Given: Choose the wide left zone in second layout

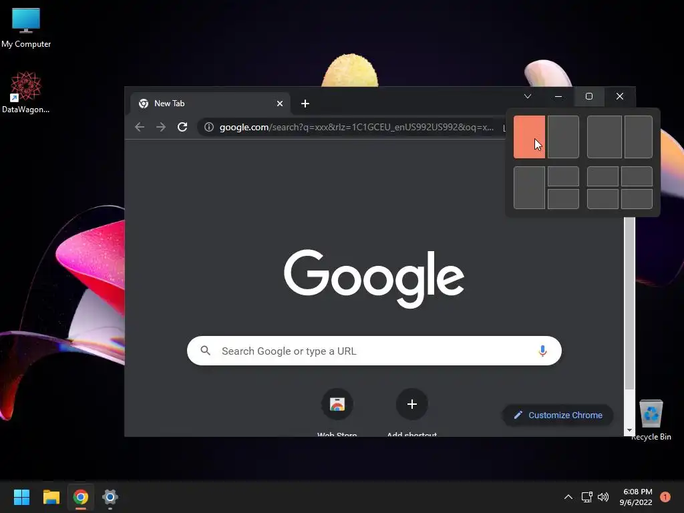Looking at the screenshot, I should [604, 137].
